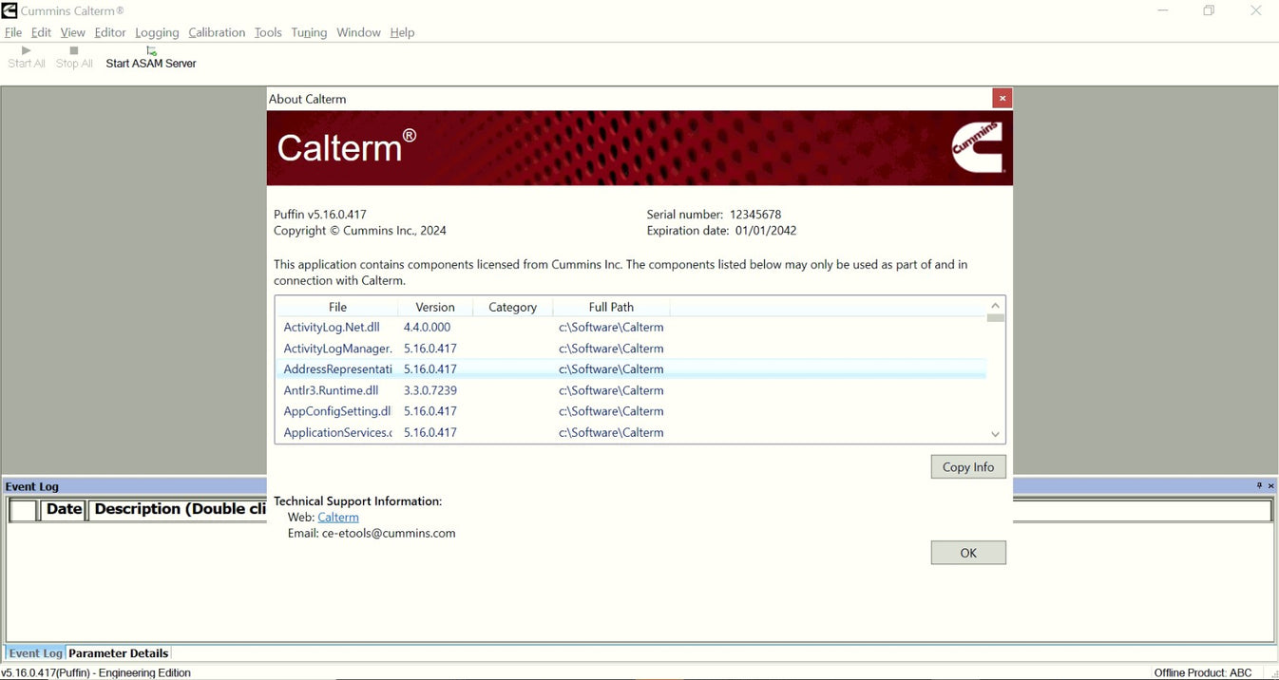Image resolution: width=1279 pixels, height=680 pixels.
Task: Click the Calterm app icon in title bar
Action: pyautogui.click(x=10, y=10)
